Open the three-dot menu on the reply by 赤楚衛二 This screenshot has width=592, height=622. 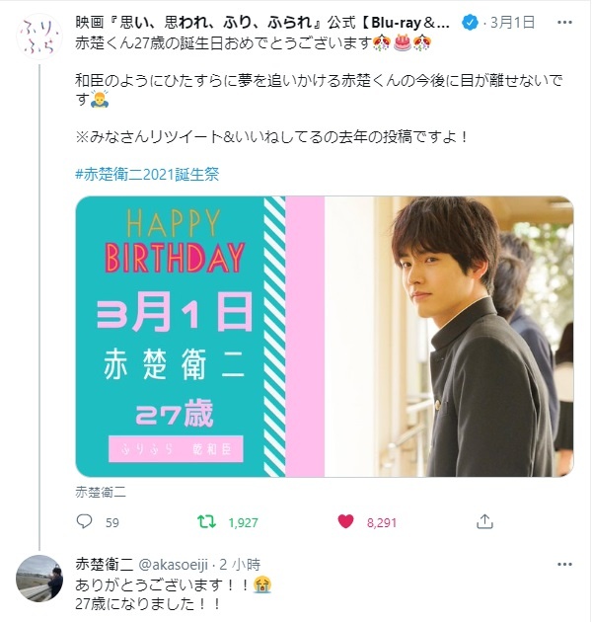tap(564, 564)
